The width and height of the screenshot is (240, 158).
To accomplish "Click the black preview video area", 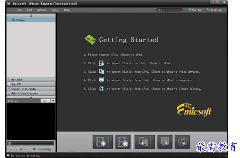I will [31, 122].
